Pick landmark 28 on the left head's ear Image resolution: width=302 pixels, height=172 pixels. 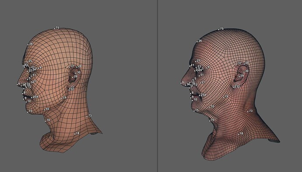tap(77, 67)
